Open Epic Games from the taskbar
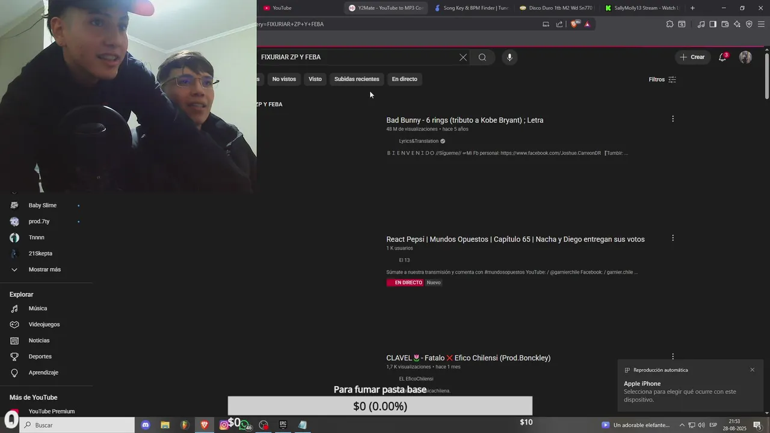The image size is (770, 433). pyautogui.click(x=283, y=425)
